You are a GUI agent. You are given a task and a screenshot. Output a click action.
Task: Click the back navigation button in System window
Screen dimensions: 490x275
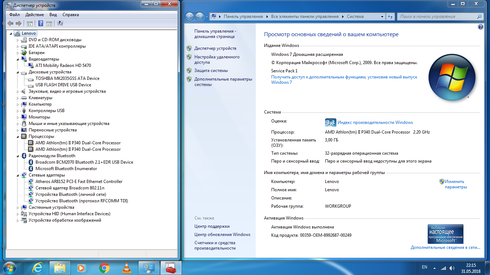[x=189, y=16]
